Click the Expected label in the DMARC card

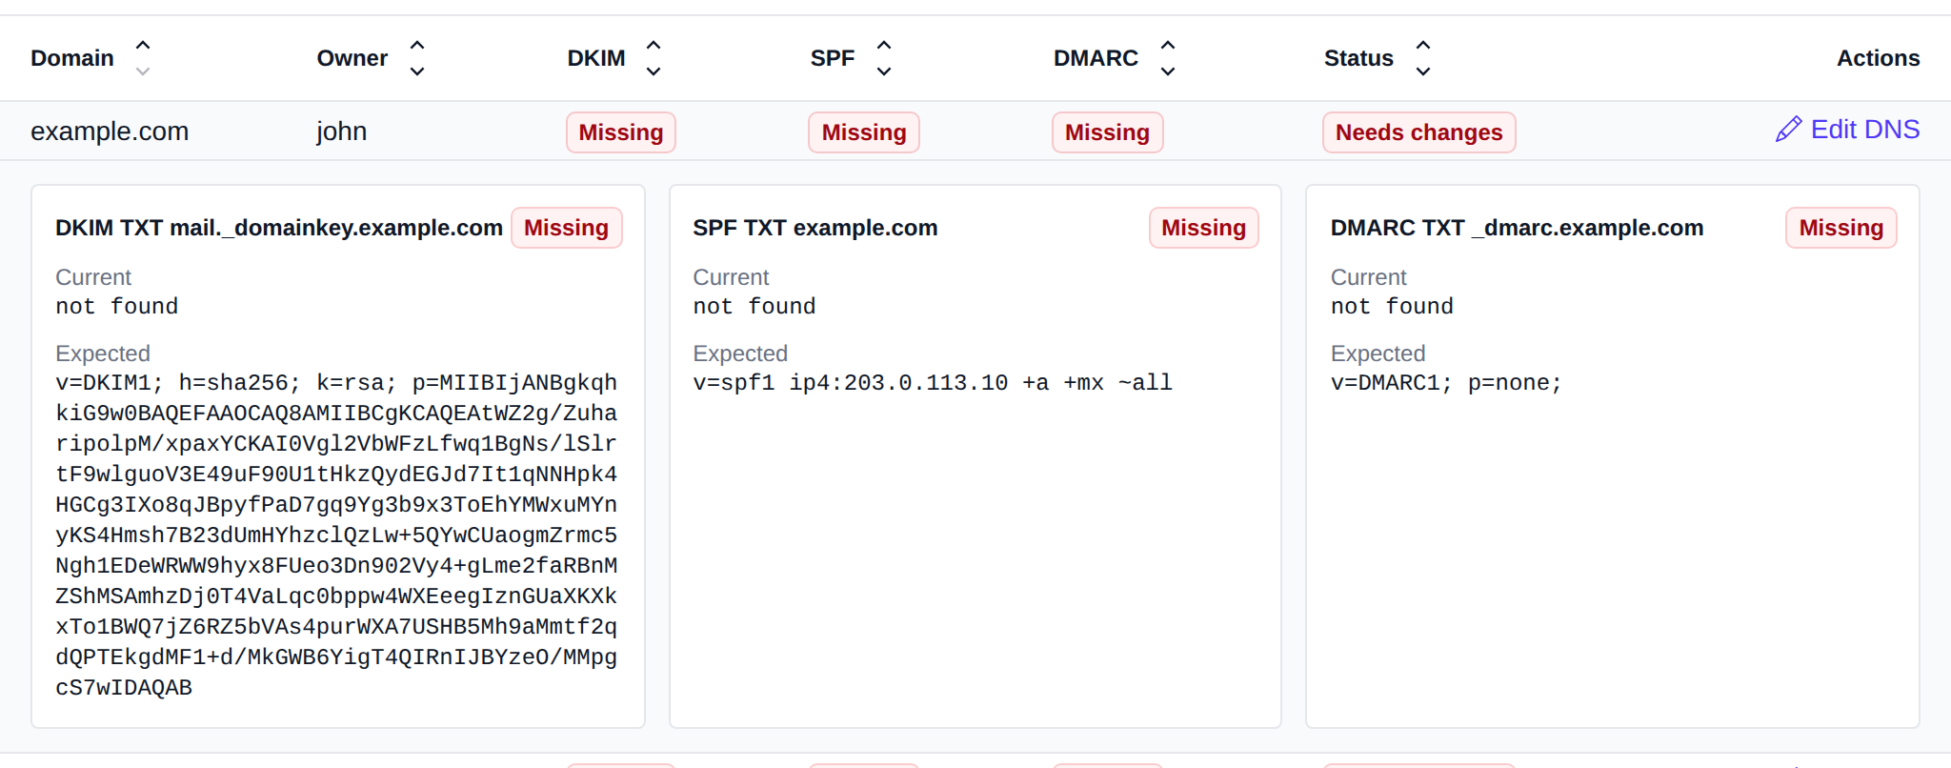pos(1378,354)
